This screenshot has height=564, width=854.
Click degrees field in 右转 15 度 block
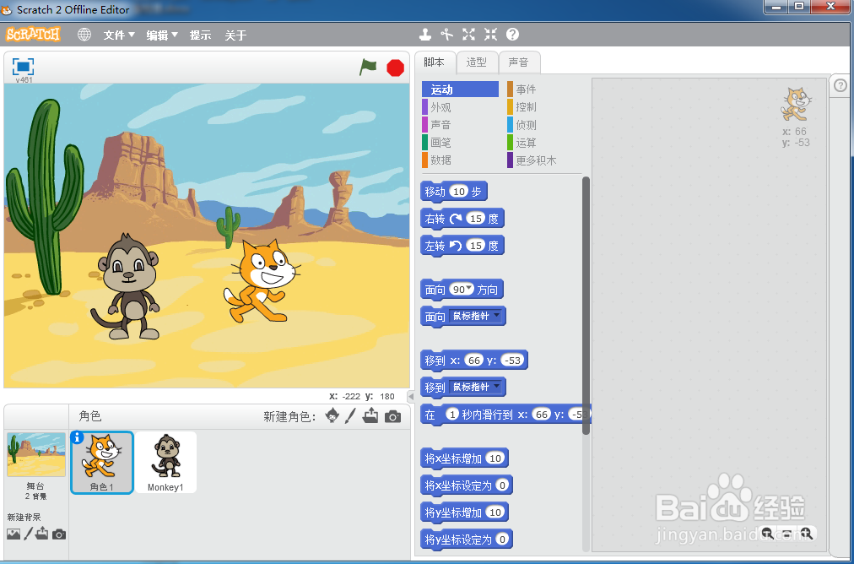click(x=476, y=219)
